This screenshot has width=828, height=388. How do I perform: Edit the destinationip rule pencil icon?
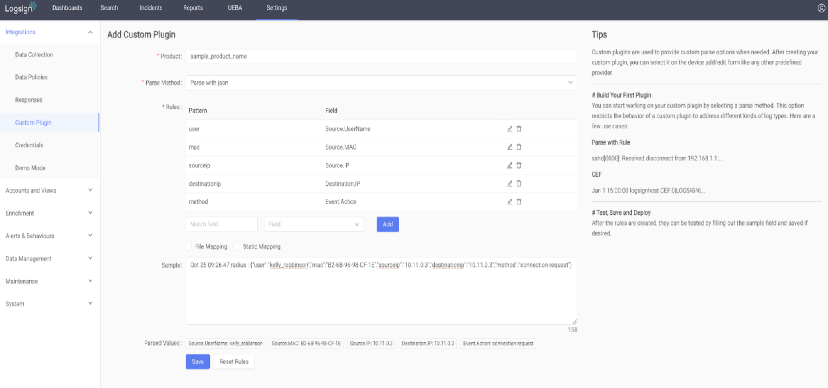[x=510, y=183]
